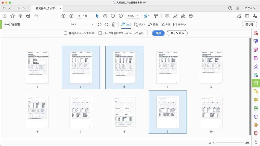Click the current page number field
Image resolution: width=260 pixels, height=146 pixels.
click(x=79, y=16)
